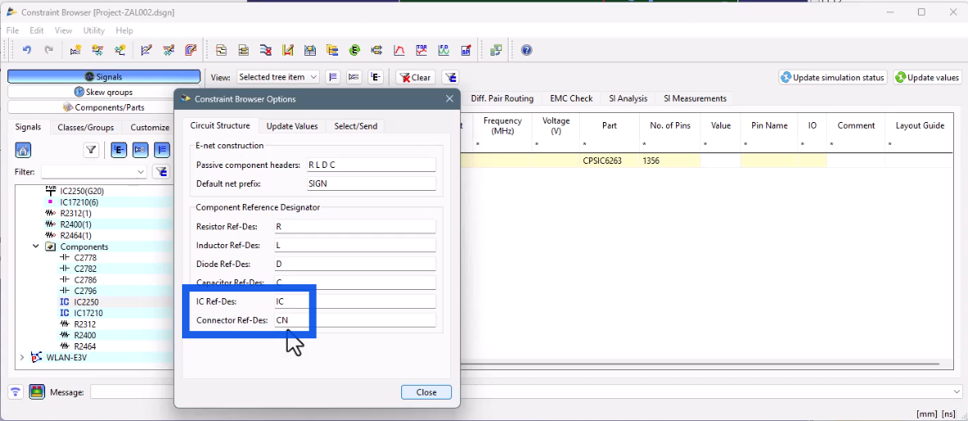This screenshot has height=421, width=968.
Task: Open Help via blue question mark icon
Action: point(527,50)
